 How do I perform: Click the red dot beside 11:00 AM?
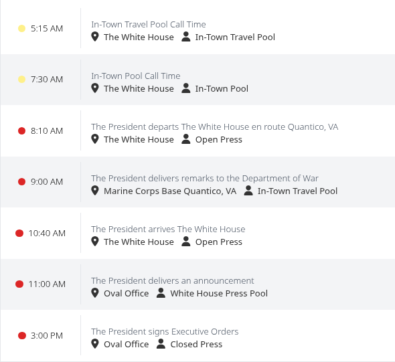coord(19,284)
